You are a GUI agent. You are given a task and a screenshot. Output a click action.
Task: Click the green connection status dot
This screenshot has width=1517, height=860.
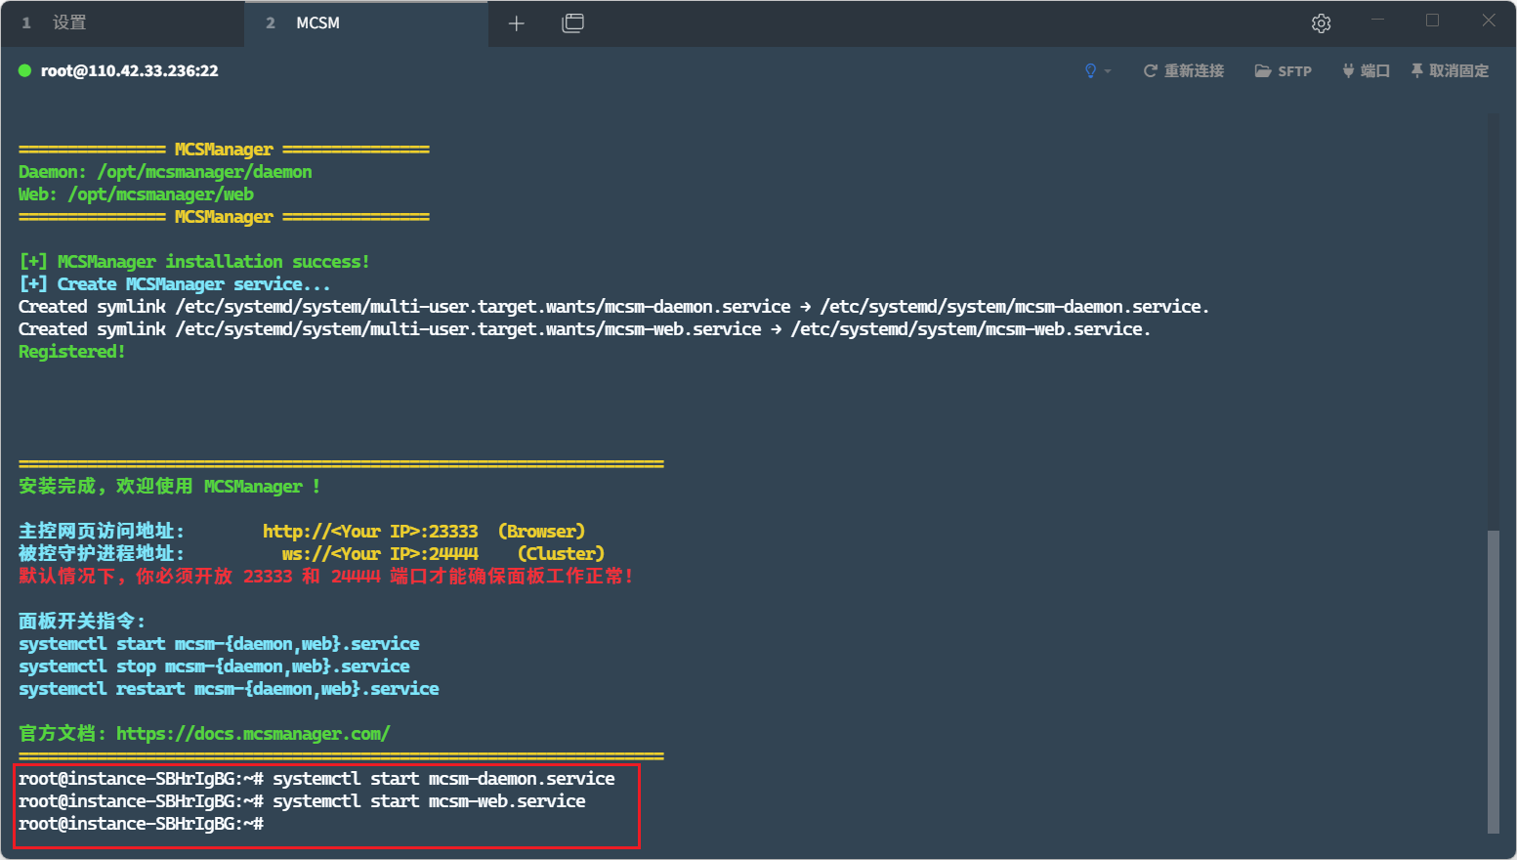[25, 70]
